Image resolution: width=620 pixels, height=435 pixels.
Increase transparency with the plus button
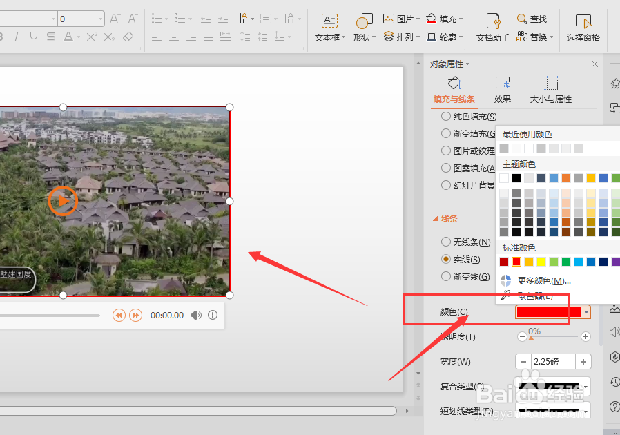coord(585,336)
